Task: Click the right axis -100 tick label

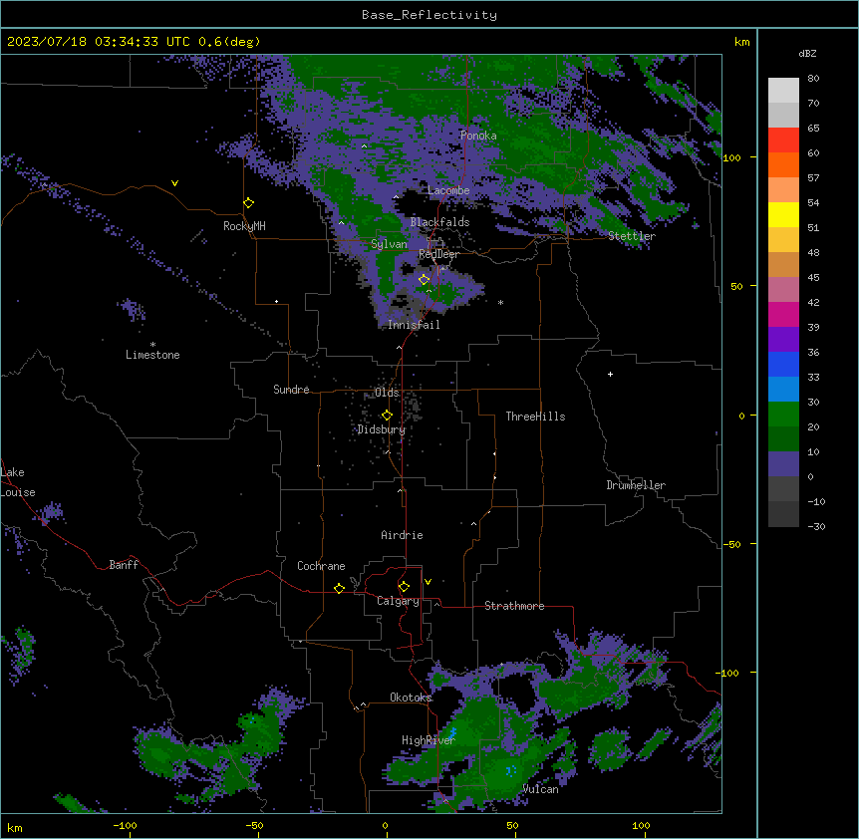Action: point(728,673)
